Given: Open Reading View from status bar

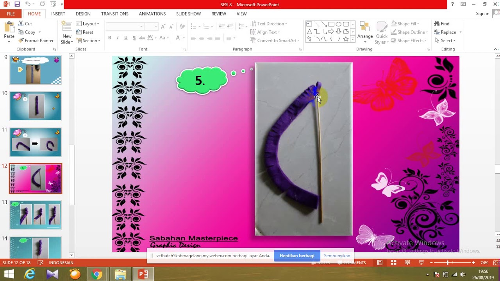Looking at the screenshot, I should (407, 263).
